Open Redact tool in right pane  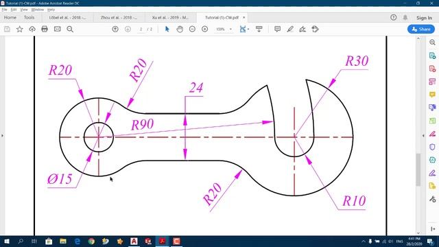point(432,134)
